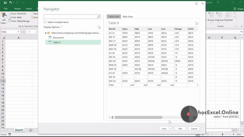
Task: Click the sheet horizontal scroll right arrow
Action: click(x=239, y=130)
